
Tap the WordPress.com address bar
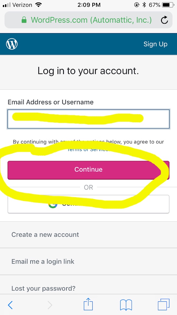88,20
